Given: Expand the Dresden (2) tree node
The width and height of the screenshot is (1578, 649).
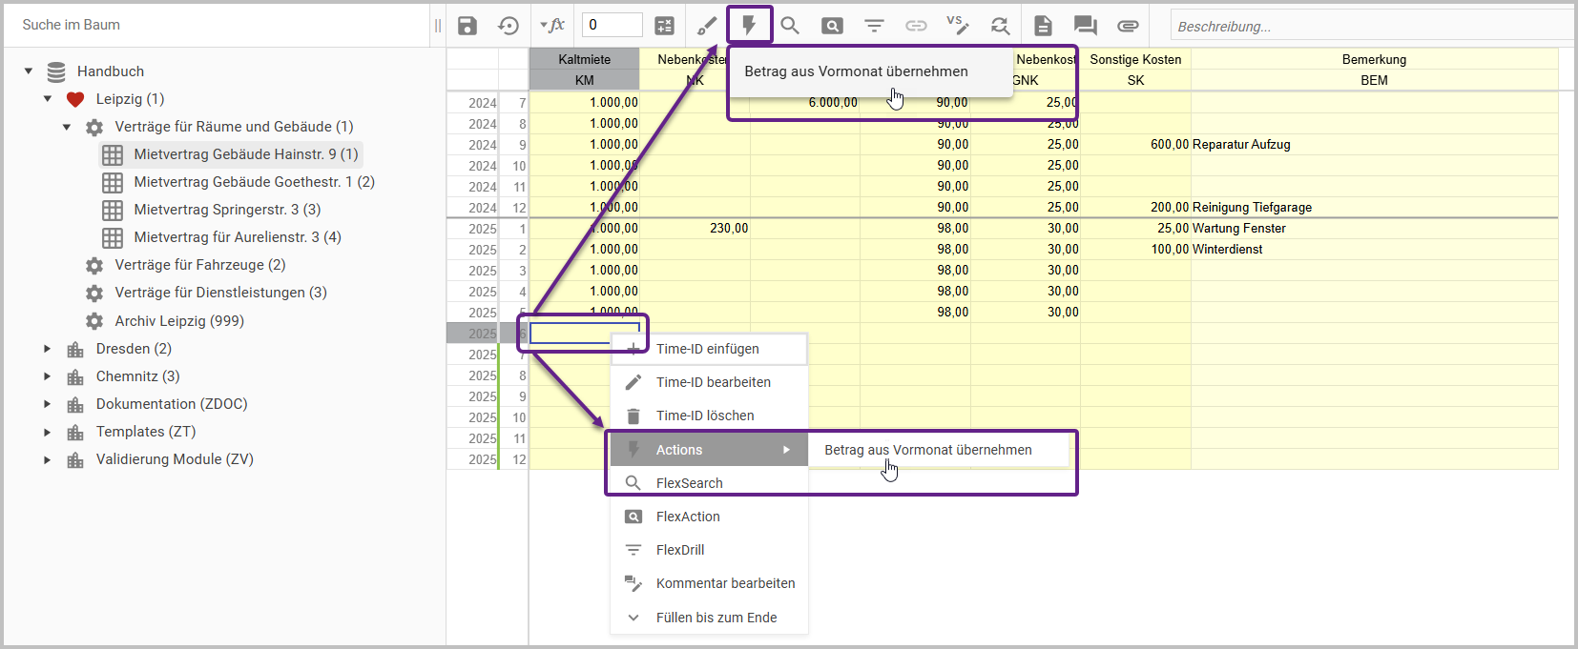Looking at the screenshot, I should pyautogui.click(x=48, y=349).
